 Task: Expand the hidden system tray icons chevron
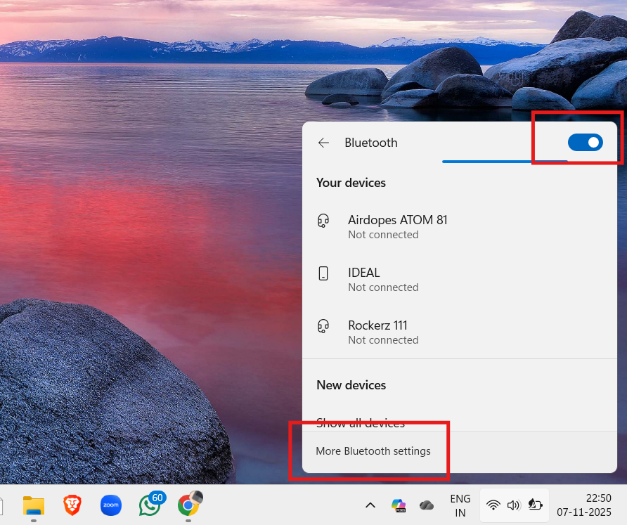click(x=370, y=505)
